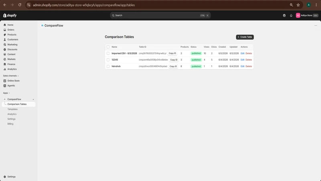The width and height of the screenshot is (321, 181).
Task: Click the Views column header
Action: point(206,47)
